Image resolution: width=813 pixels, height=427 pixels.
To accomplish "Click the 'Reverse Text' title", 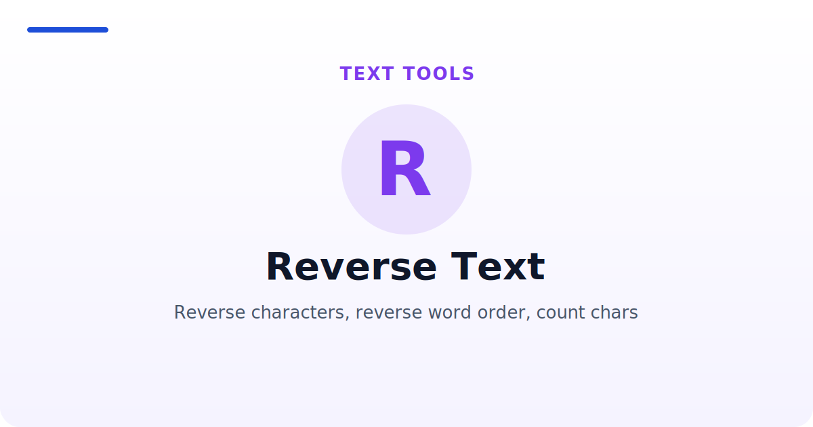I will click(405, 267).
